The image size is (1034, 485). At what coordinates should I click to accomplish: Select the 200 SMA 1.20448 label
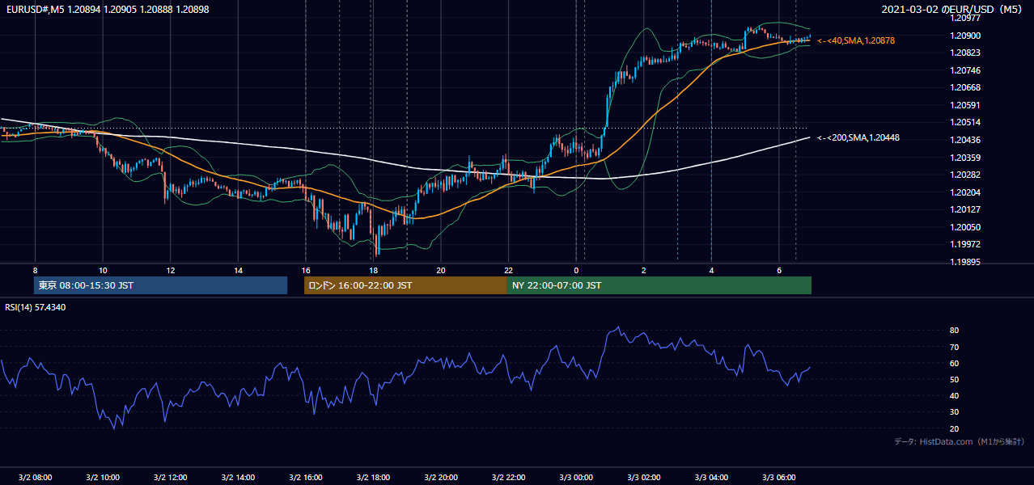858,137
